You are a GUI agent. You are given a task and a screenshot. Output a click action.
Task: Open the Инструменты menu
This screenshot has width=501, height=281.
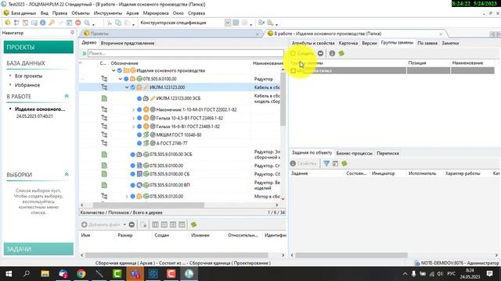coord(108,13)
